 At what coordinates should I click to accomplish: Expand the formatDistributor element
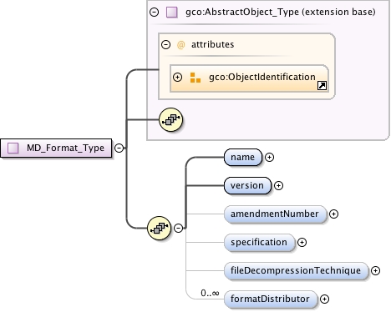[324, 299]
